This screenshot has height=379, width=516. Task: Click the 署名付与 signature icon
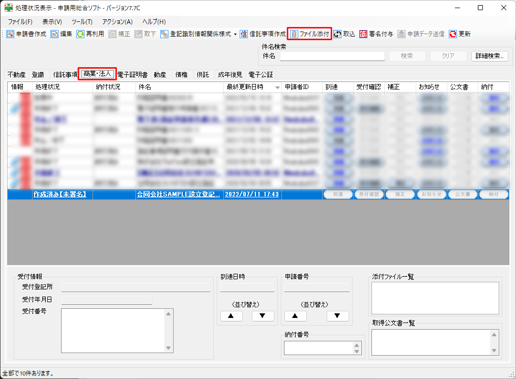coord(363,34)
